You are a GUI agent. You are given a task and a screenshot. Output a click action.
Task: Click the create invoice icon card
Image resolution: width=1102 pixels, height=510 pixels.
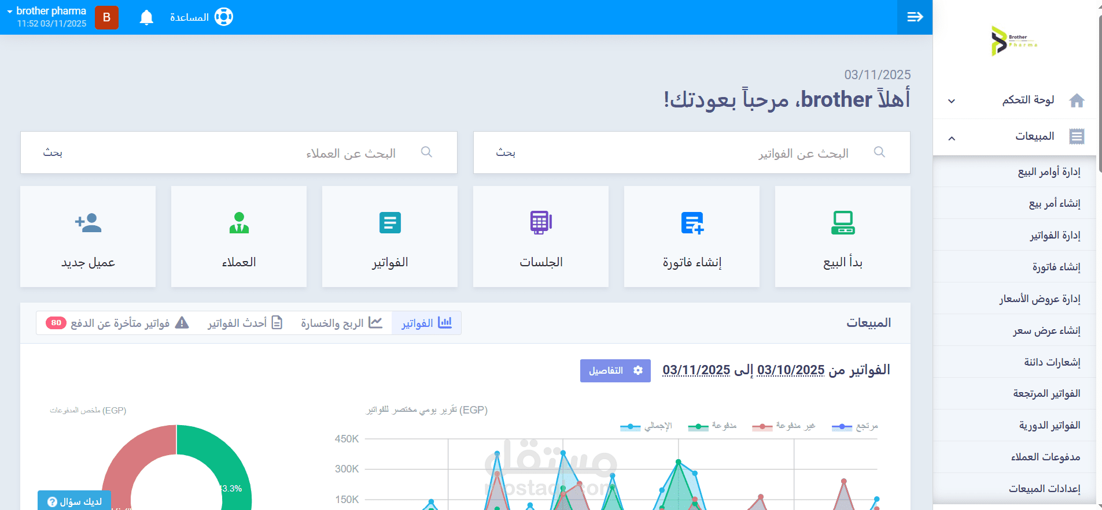(692, 223)
